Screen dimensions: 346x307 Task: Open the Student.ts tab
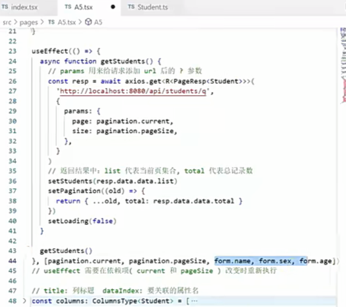tap(152, 7)
